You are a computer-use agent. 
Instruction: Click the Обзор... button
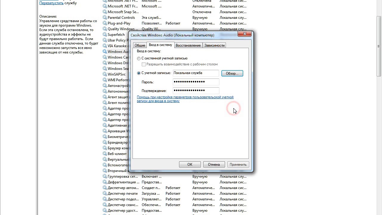click(x=232, y=73)
